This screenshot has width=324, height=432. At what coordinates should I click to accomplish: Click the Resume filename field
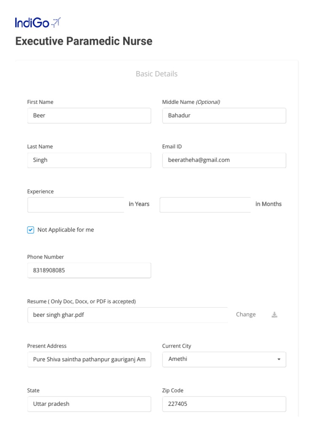[127, 315]
